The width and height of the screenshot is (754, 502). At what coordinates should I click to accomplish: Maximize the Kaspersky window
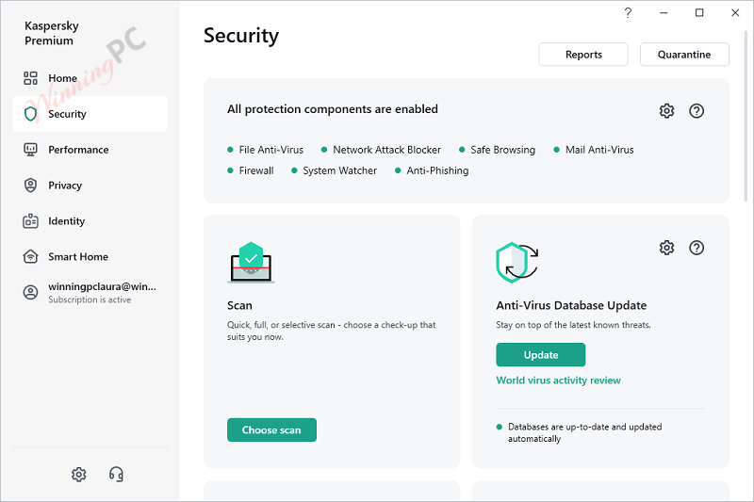point(699,13)
